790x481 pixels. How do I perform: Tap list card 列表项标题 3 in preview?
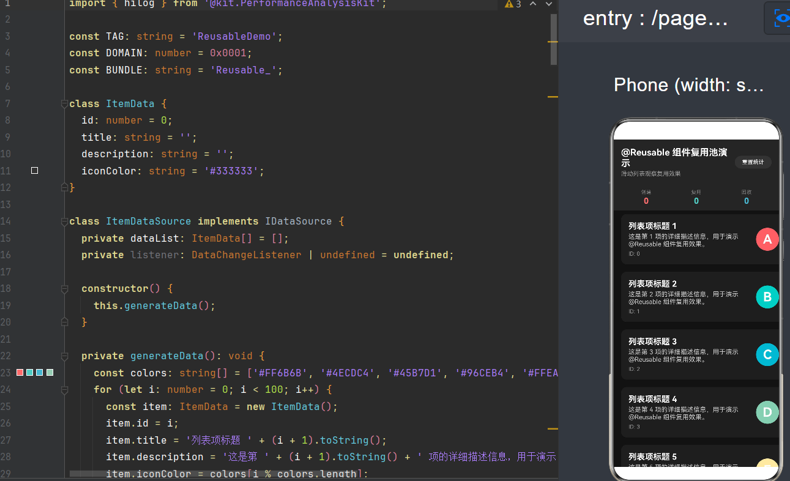pos(699,354)
